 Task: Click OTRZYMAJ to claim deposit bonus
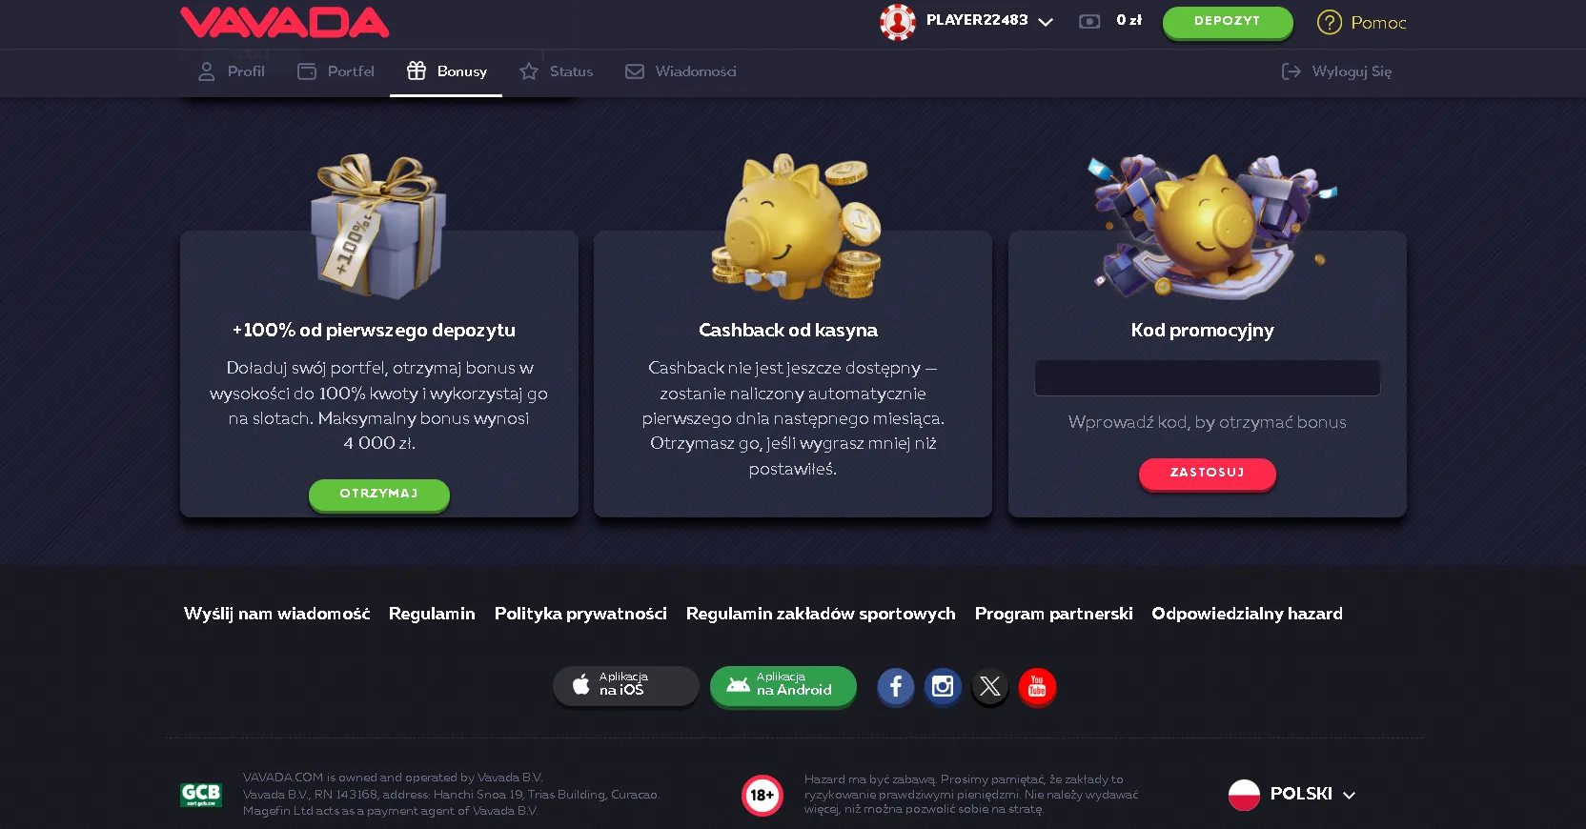[379, 494]
